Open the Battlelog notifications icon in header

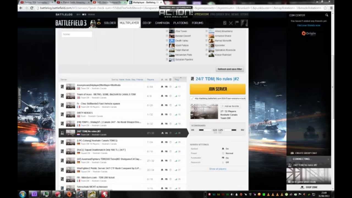coord(225,23)
